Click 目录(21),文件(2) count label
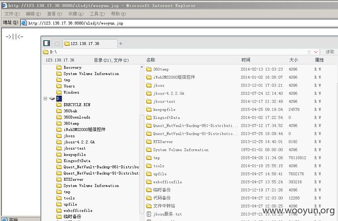 pos(111,60)
